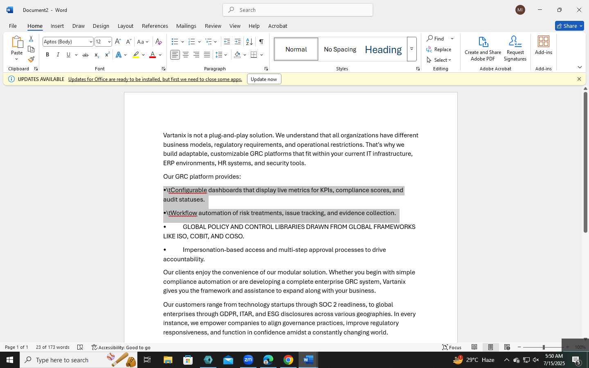Screen dimensions: 589x368
Task: Expand the Numbering library dropdown arrow
Action: click(x=199, y=42)
